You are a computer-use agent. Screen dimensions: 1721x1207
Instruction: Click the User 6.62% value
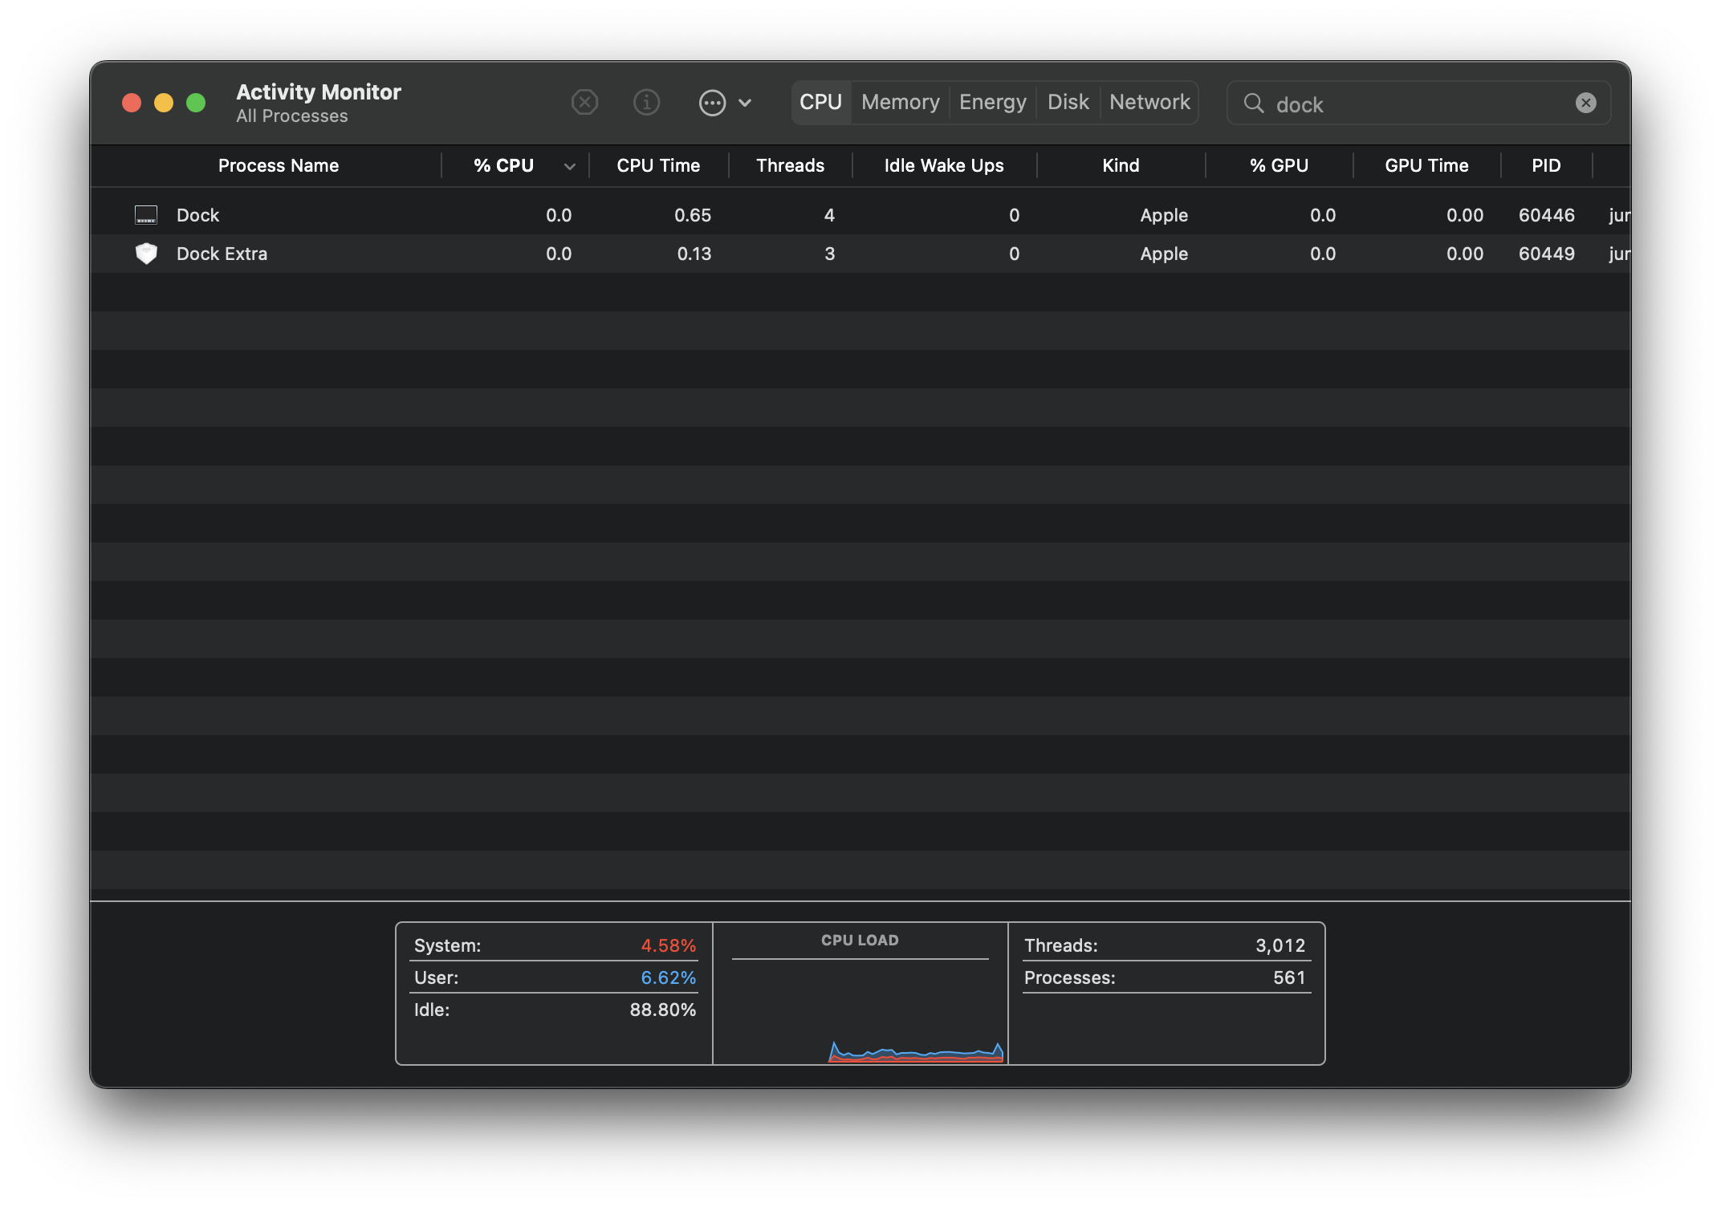coord(668,977)
